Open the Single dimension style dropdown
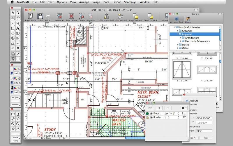The width and height of the screenshot is (233, 146). [15, 137]
